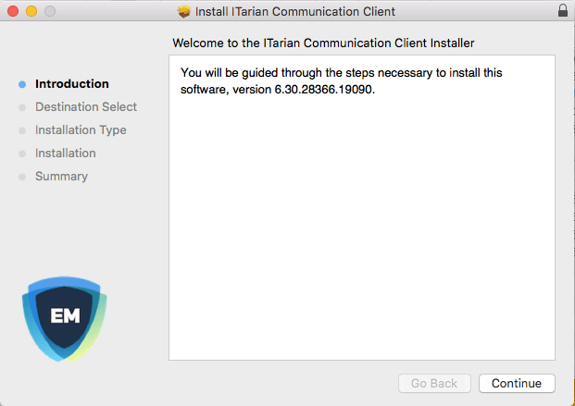Click the gray bullet beside Installation
Image resolution: width=575 pixels, height=406 pixels.
point(22,154)
